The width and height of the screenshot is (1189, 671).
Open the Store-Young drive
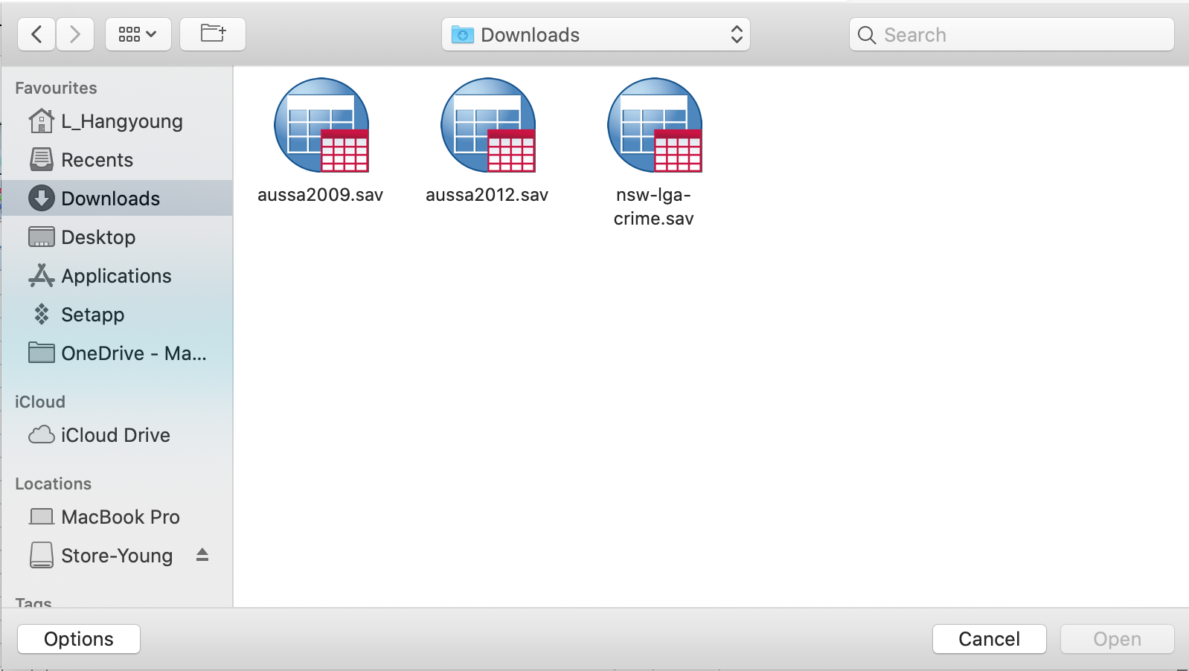[x=117, y=556]
